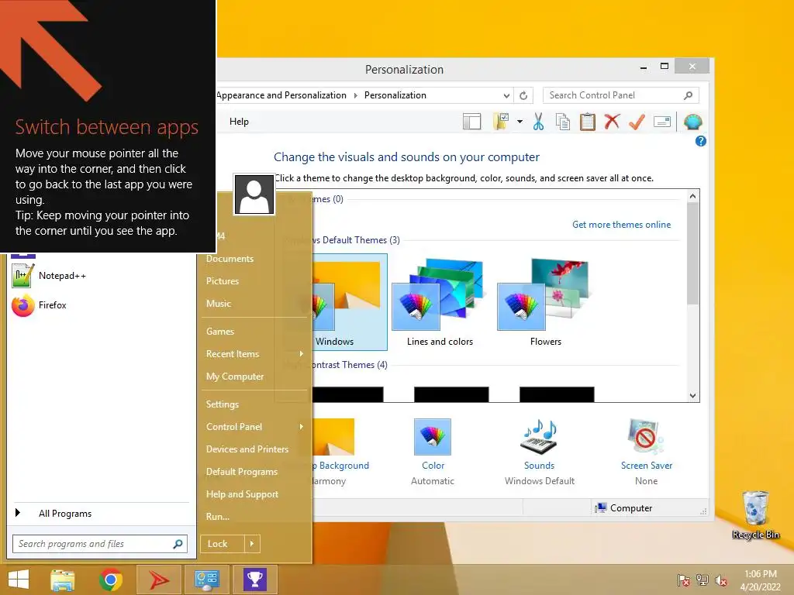794x595 pixels.
Task: Open the Help menu
Action: point(239,122)
